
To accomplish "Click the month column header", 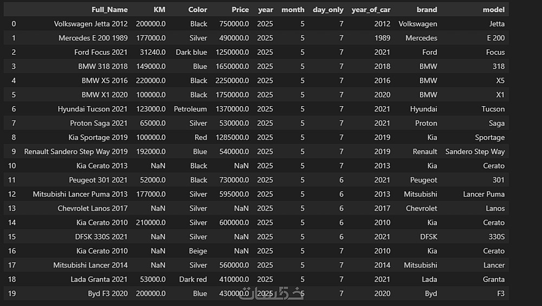I will 293,10.
